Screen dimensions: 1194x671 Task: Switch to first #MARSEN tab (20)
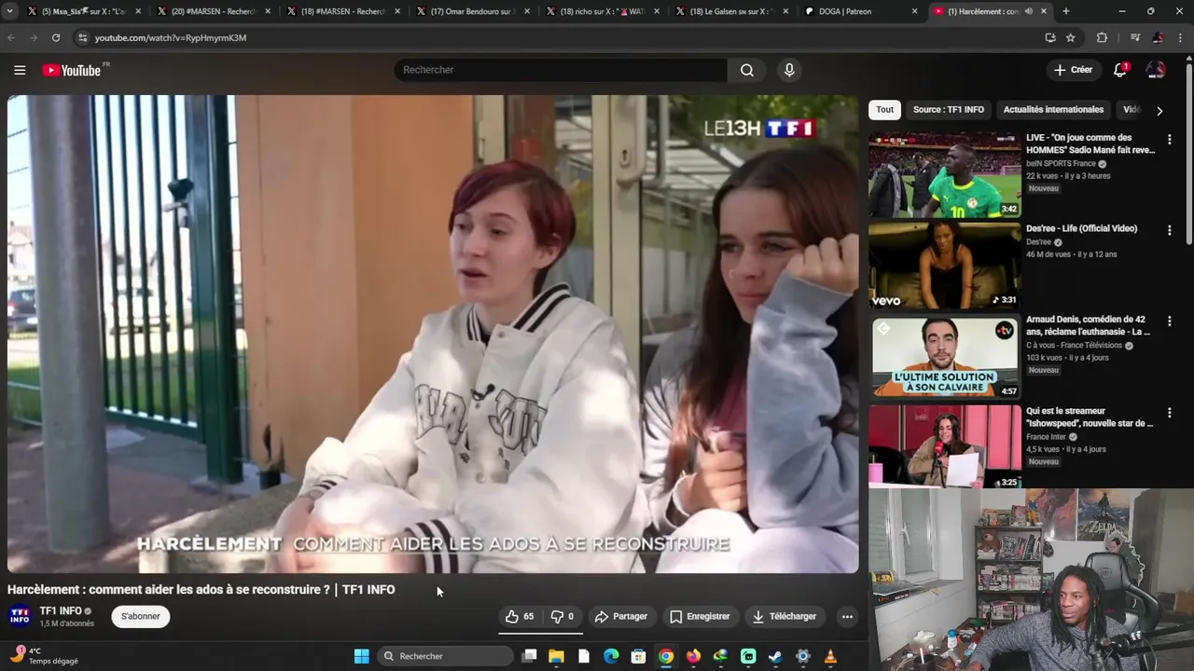pos(212,11)
